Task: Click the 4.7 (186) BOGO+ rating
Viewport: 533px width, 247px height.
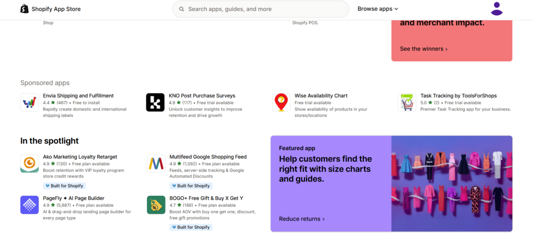Action: coord(181,205)
